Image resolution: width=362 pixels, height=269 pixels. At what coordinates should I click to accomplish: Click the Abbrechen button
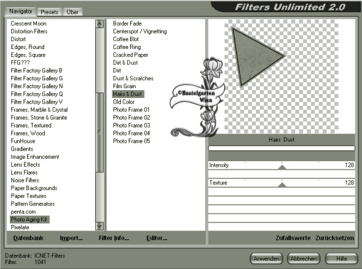[x=303, y=259]
